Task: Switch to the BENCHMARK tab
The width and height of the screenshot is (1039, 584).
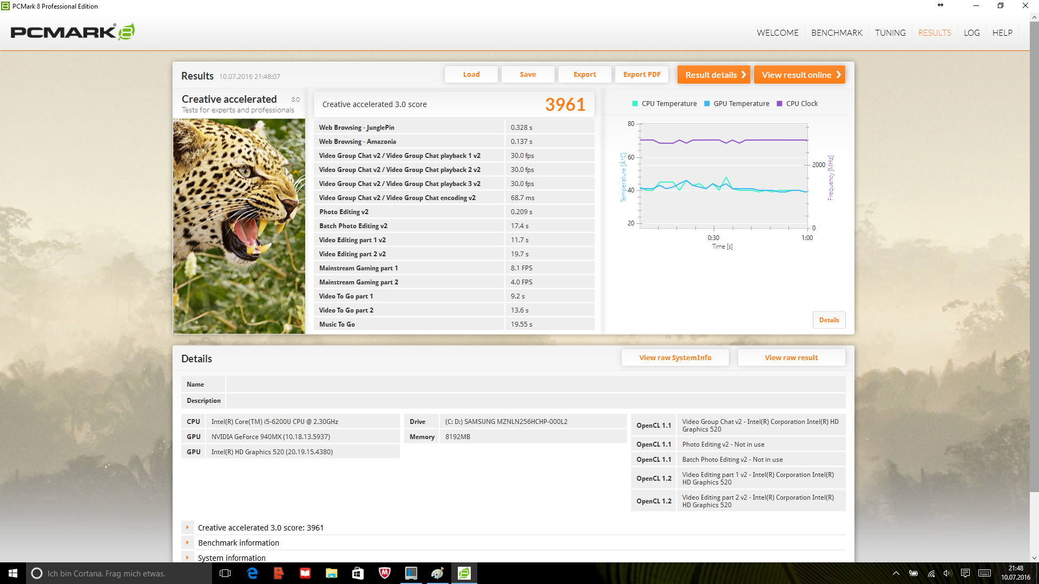Action: (837, 32)
